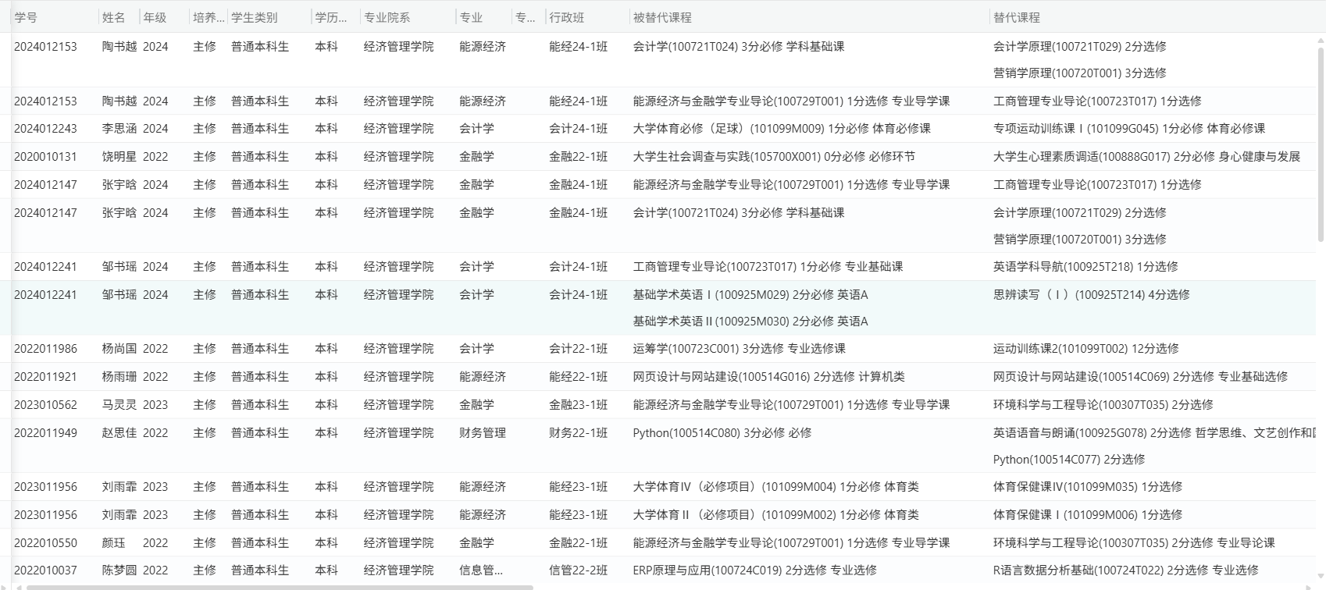Click the 思辨读写（Ⅰ）(100925T214) substitute course
1326x590 pixels.
pos(1091,295)
